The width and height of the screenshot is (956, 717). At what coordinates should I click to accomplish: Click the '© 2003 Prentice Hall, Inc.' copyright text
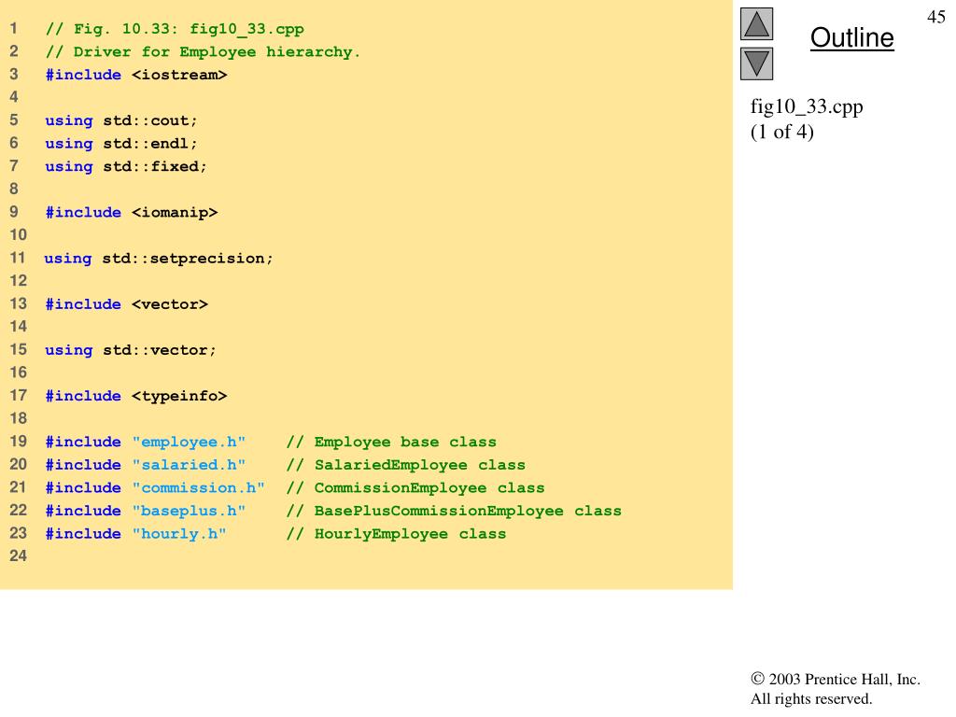pyautogui.click(x=836, y=680)
